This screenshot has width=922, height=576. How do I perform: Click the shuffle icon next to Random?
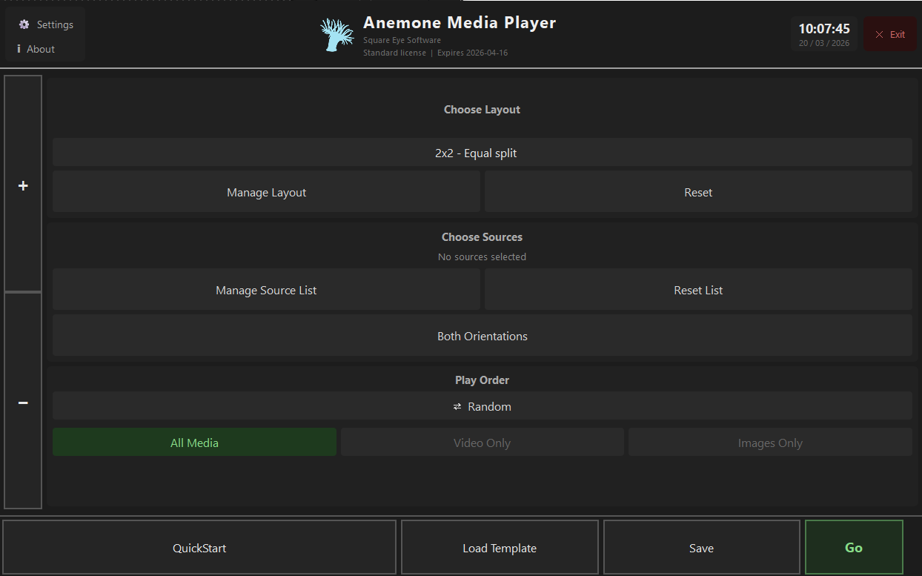tap(458, 406)
